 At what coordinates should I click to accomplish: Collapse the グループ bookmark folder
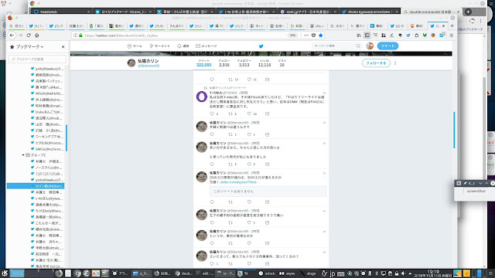point(23,155)
